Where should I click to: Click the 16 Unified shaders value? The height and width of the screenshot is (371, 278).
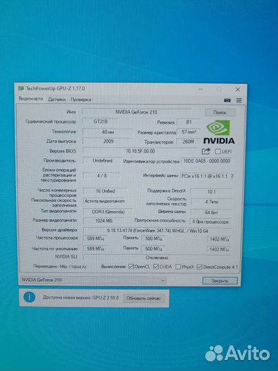coord(105,191)
